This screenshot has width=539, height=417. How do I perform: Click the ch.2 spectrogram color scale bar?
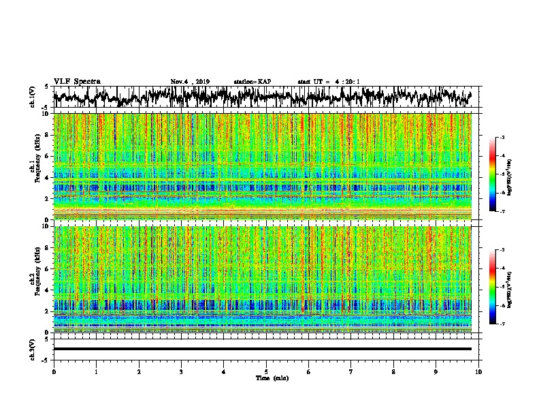[492, 287]
